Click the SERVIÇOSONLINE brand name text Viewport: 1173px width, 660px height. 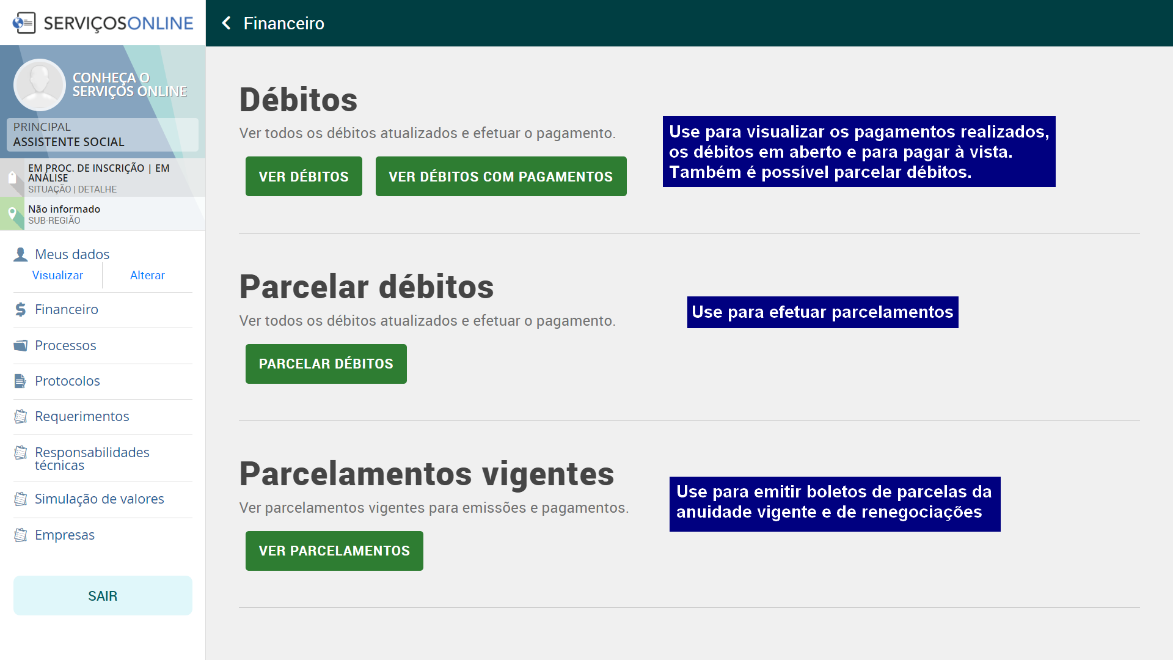point(118,23)
